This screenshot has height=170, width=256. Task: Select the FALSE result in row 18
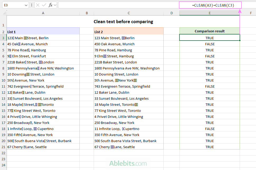coord(210,129)
